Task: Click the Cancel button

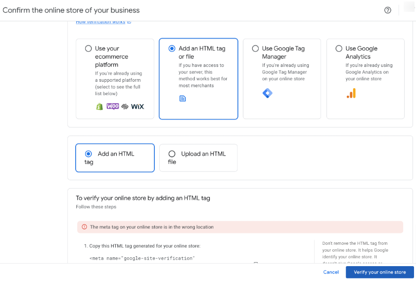Action: pos(331,272)
